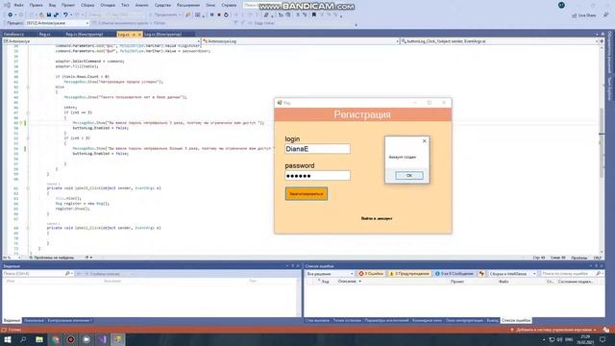Open the Справка menu
The height and width of the screenshot is (346, 615).
point(229,5)
